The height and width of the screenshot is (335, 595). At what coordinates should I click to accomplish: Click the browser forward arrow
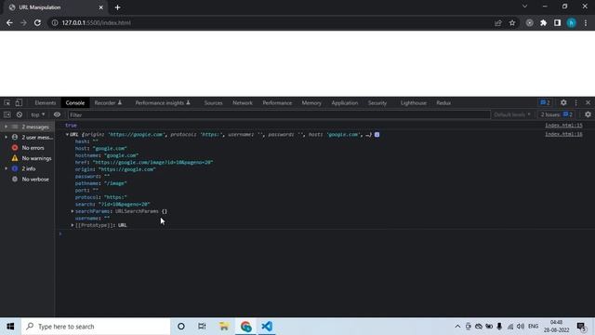click(23, 22)
